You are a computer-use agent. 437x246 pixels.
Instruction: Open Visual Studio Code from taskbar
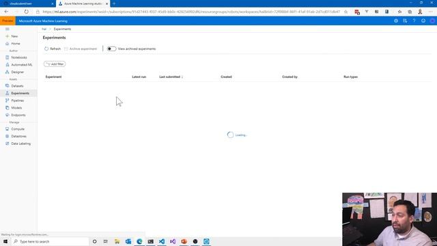coord(162,241)
